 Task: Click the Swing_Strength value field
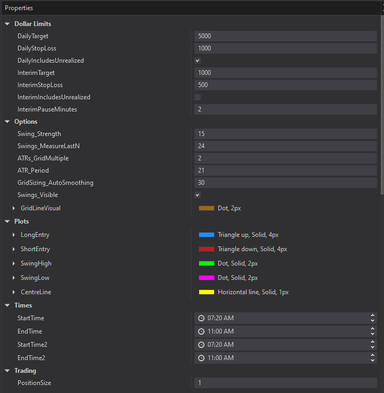coord(286,134)
